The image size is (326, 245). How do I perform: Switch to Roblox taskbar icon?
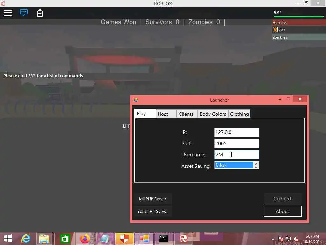[183, 239]
